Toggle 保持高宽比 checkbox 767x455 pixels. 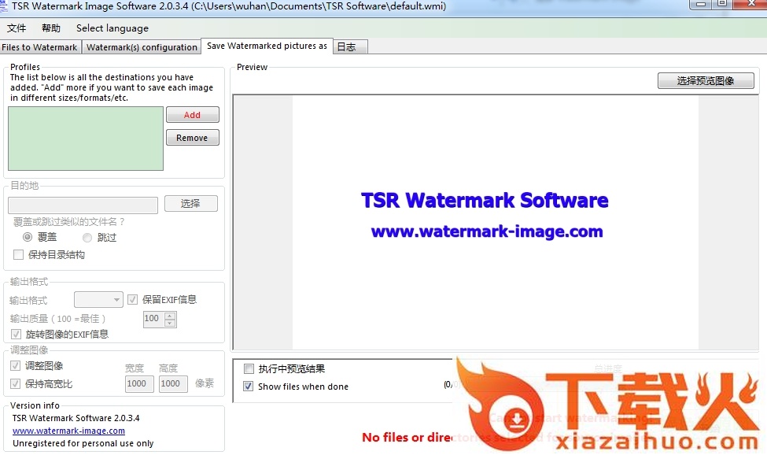[x=16, y=384]
